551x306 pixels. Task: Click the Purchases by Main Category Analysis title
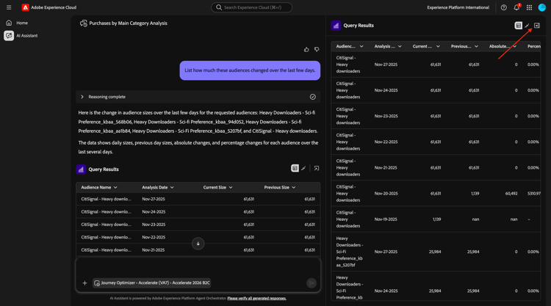(129, 23)
